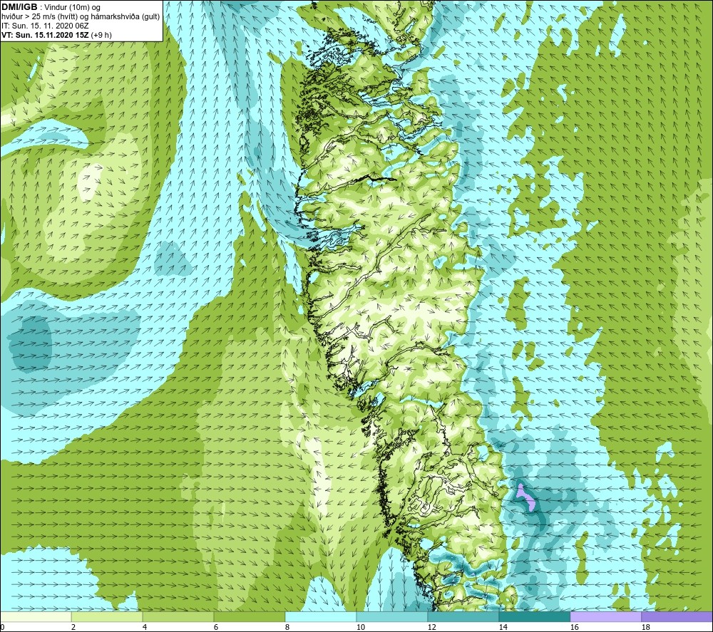Click the 12–14 m/s teal legend swatch
Screen dimensions: 713x632
[x=463, y=616]
